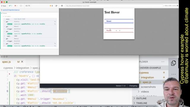
Task: Select the trigger mouseover command row
Action: pyautogui.click(x=30, y=29)
